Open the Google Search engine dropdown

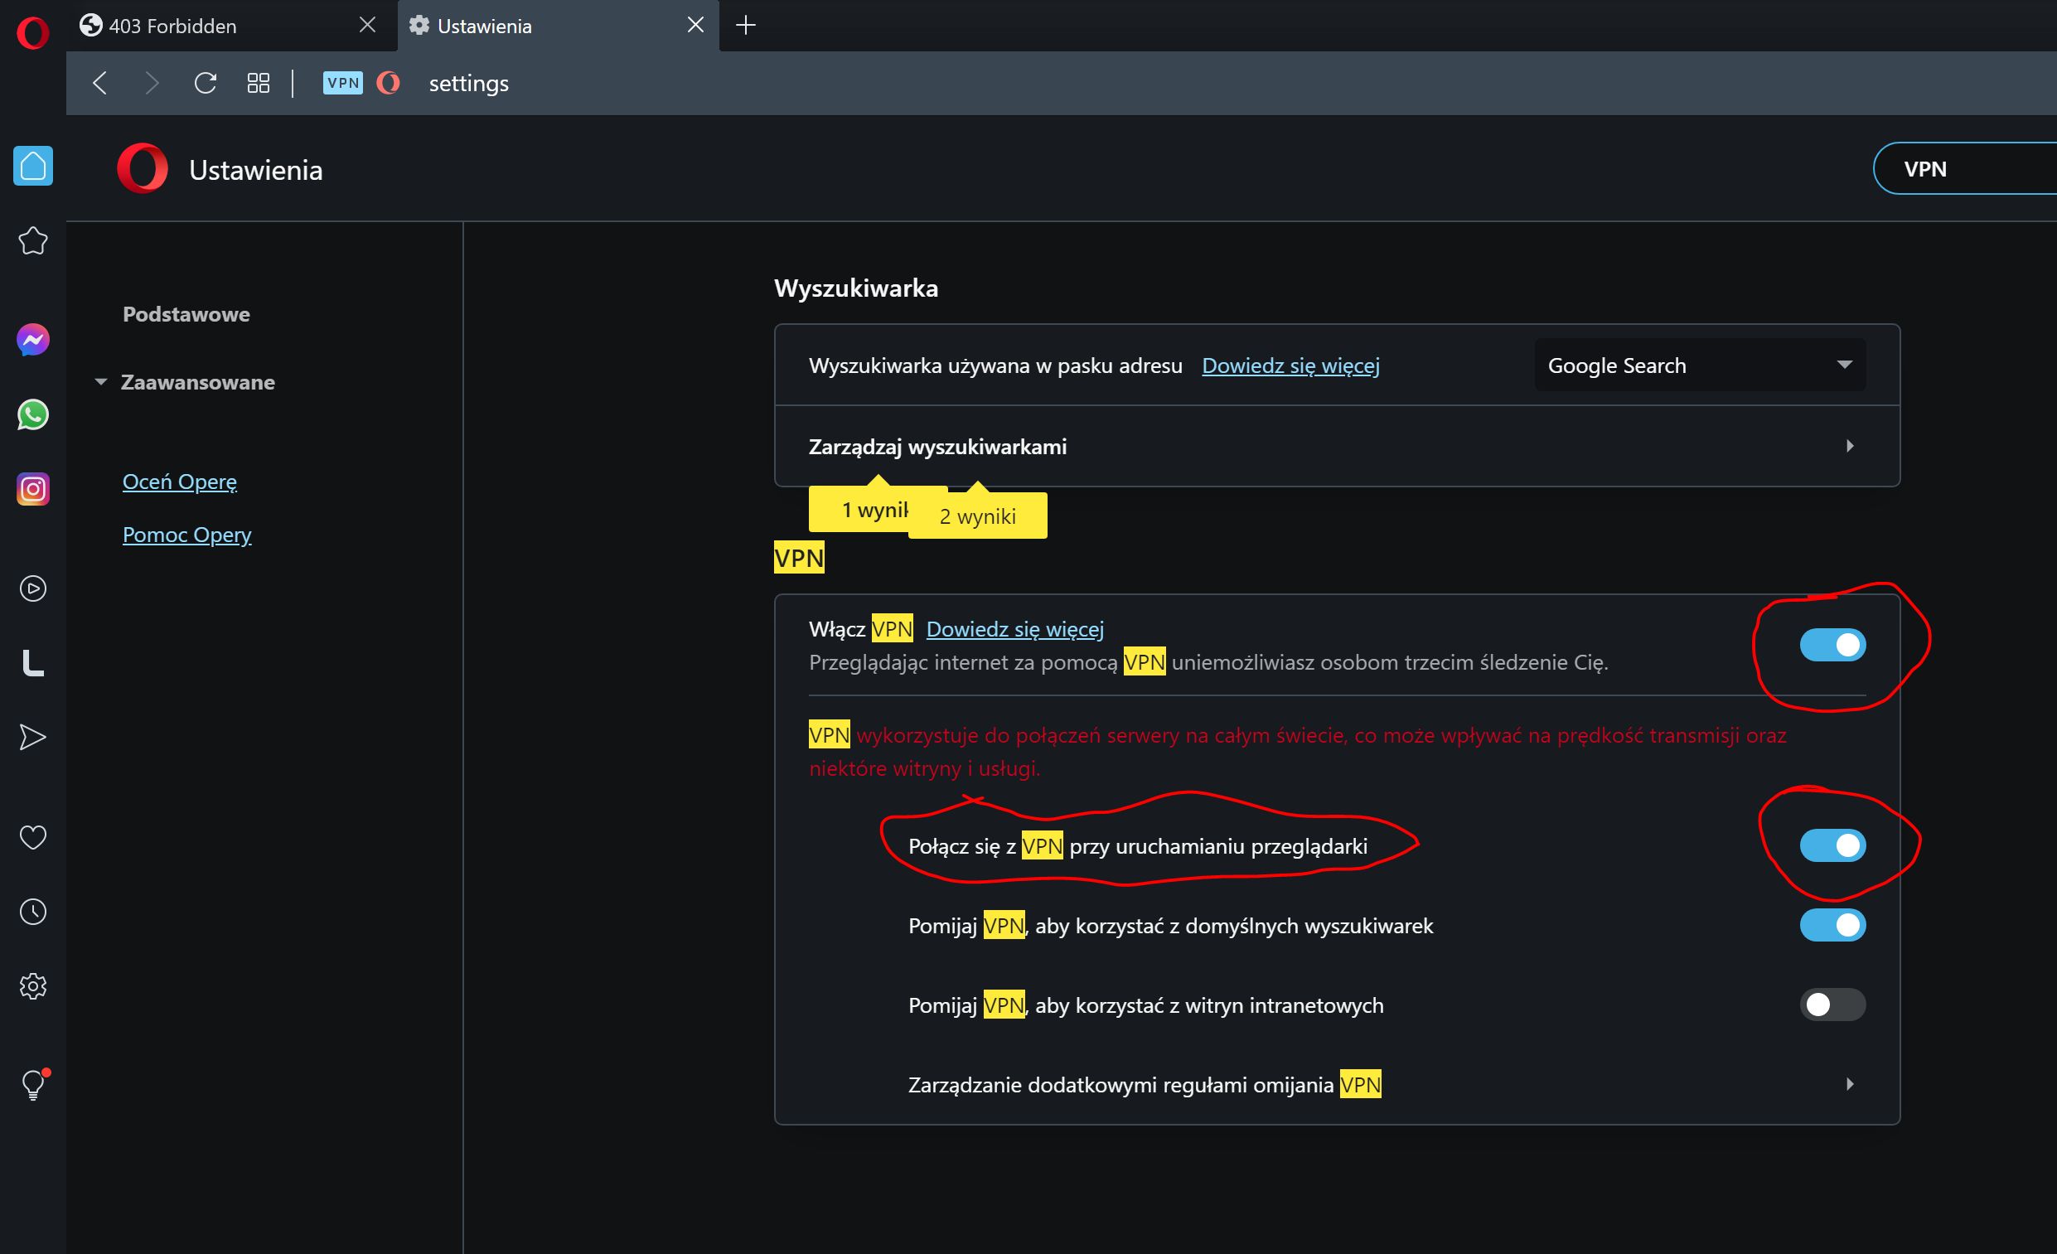[1700, 365]
